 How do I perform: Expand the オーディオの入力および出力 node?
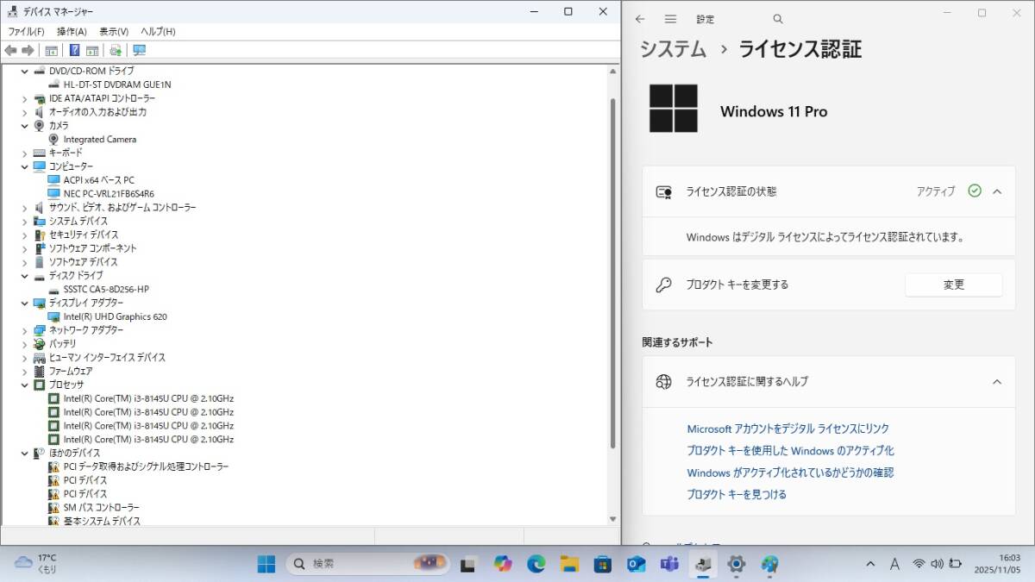[x=25, y=112]
